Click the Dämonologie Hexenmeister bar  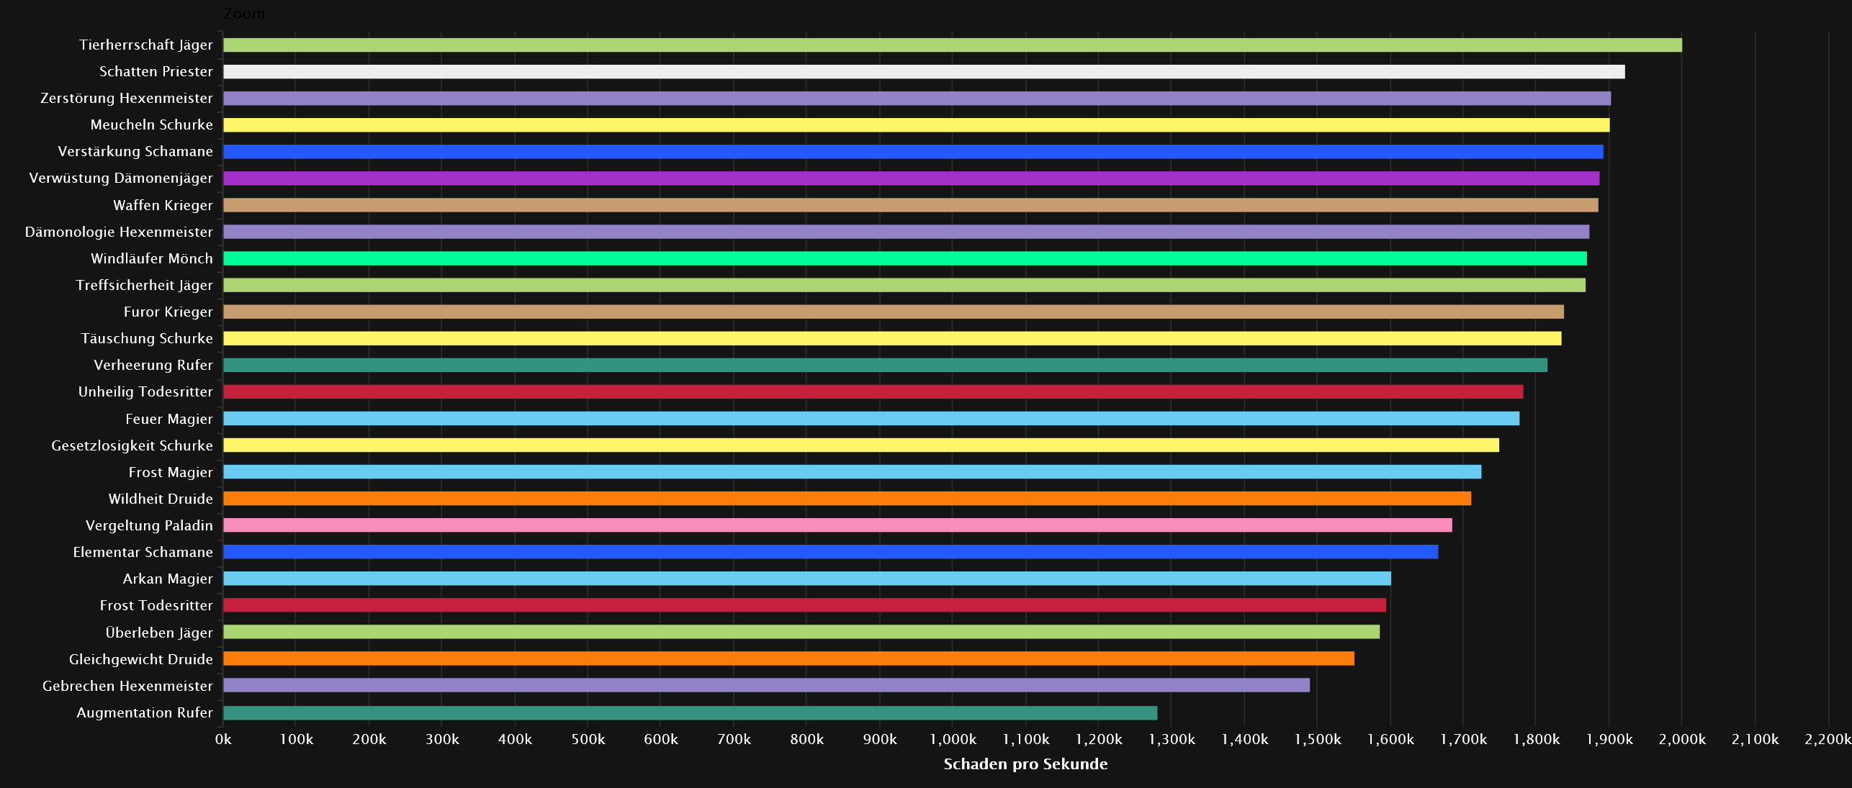907,232
